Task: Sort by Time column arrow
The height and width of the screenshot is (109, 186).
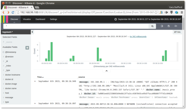Action: [43, 77]
